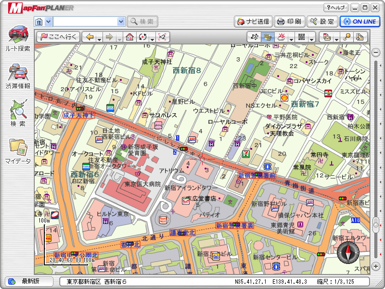
Task: Open the search field history dropdown
Action: [x=121, y=22]
